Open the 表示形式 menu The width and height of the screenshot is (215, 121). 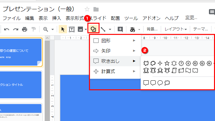tap(75, 18)
